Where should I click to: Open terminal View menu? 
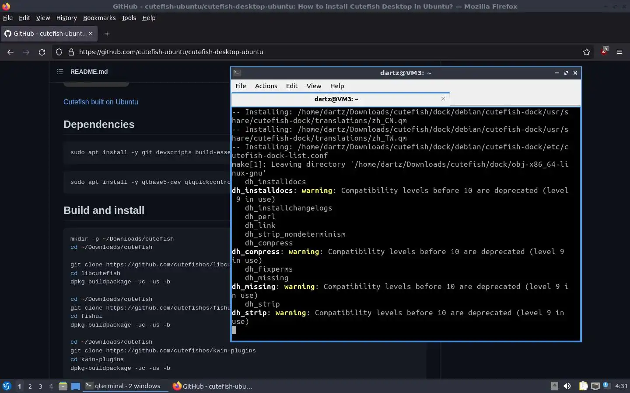(x=314, y=86)
